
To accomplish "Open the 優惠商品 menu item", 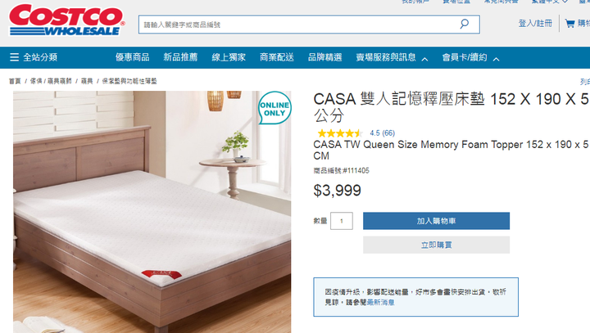I will tap(133, 57).
